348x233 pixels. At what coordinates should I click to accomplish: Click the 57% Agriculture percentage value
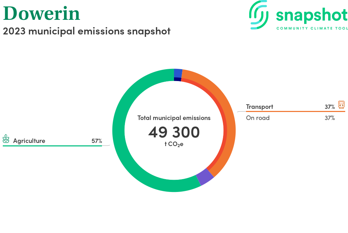click(x=97, y=141)
